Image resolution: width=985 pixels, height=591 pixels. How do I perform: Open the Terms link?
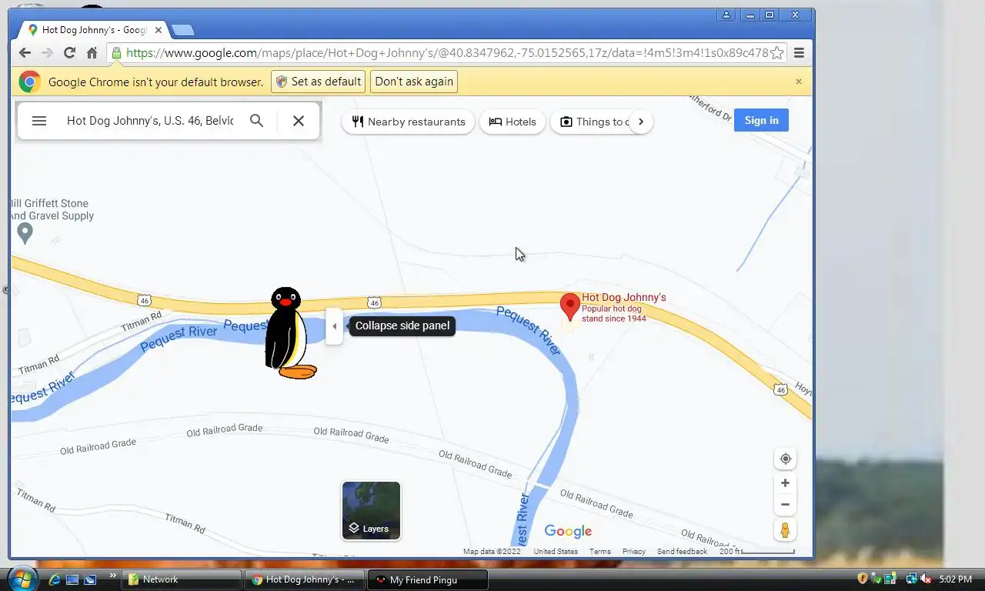[x=600, y=552]
